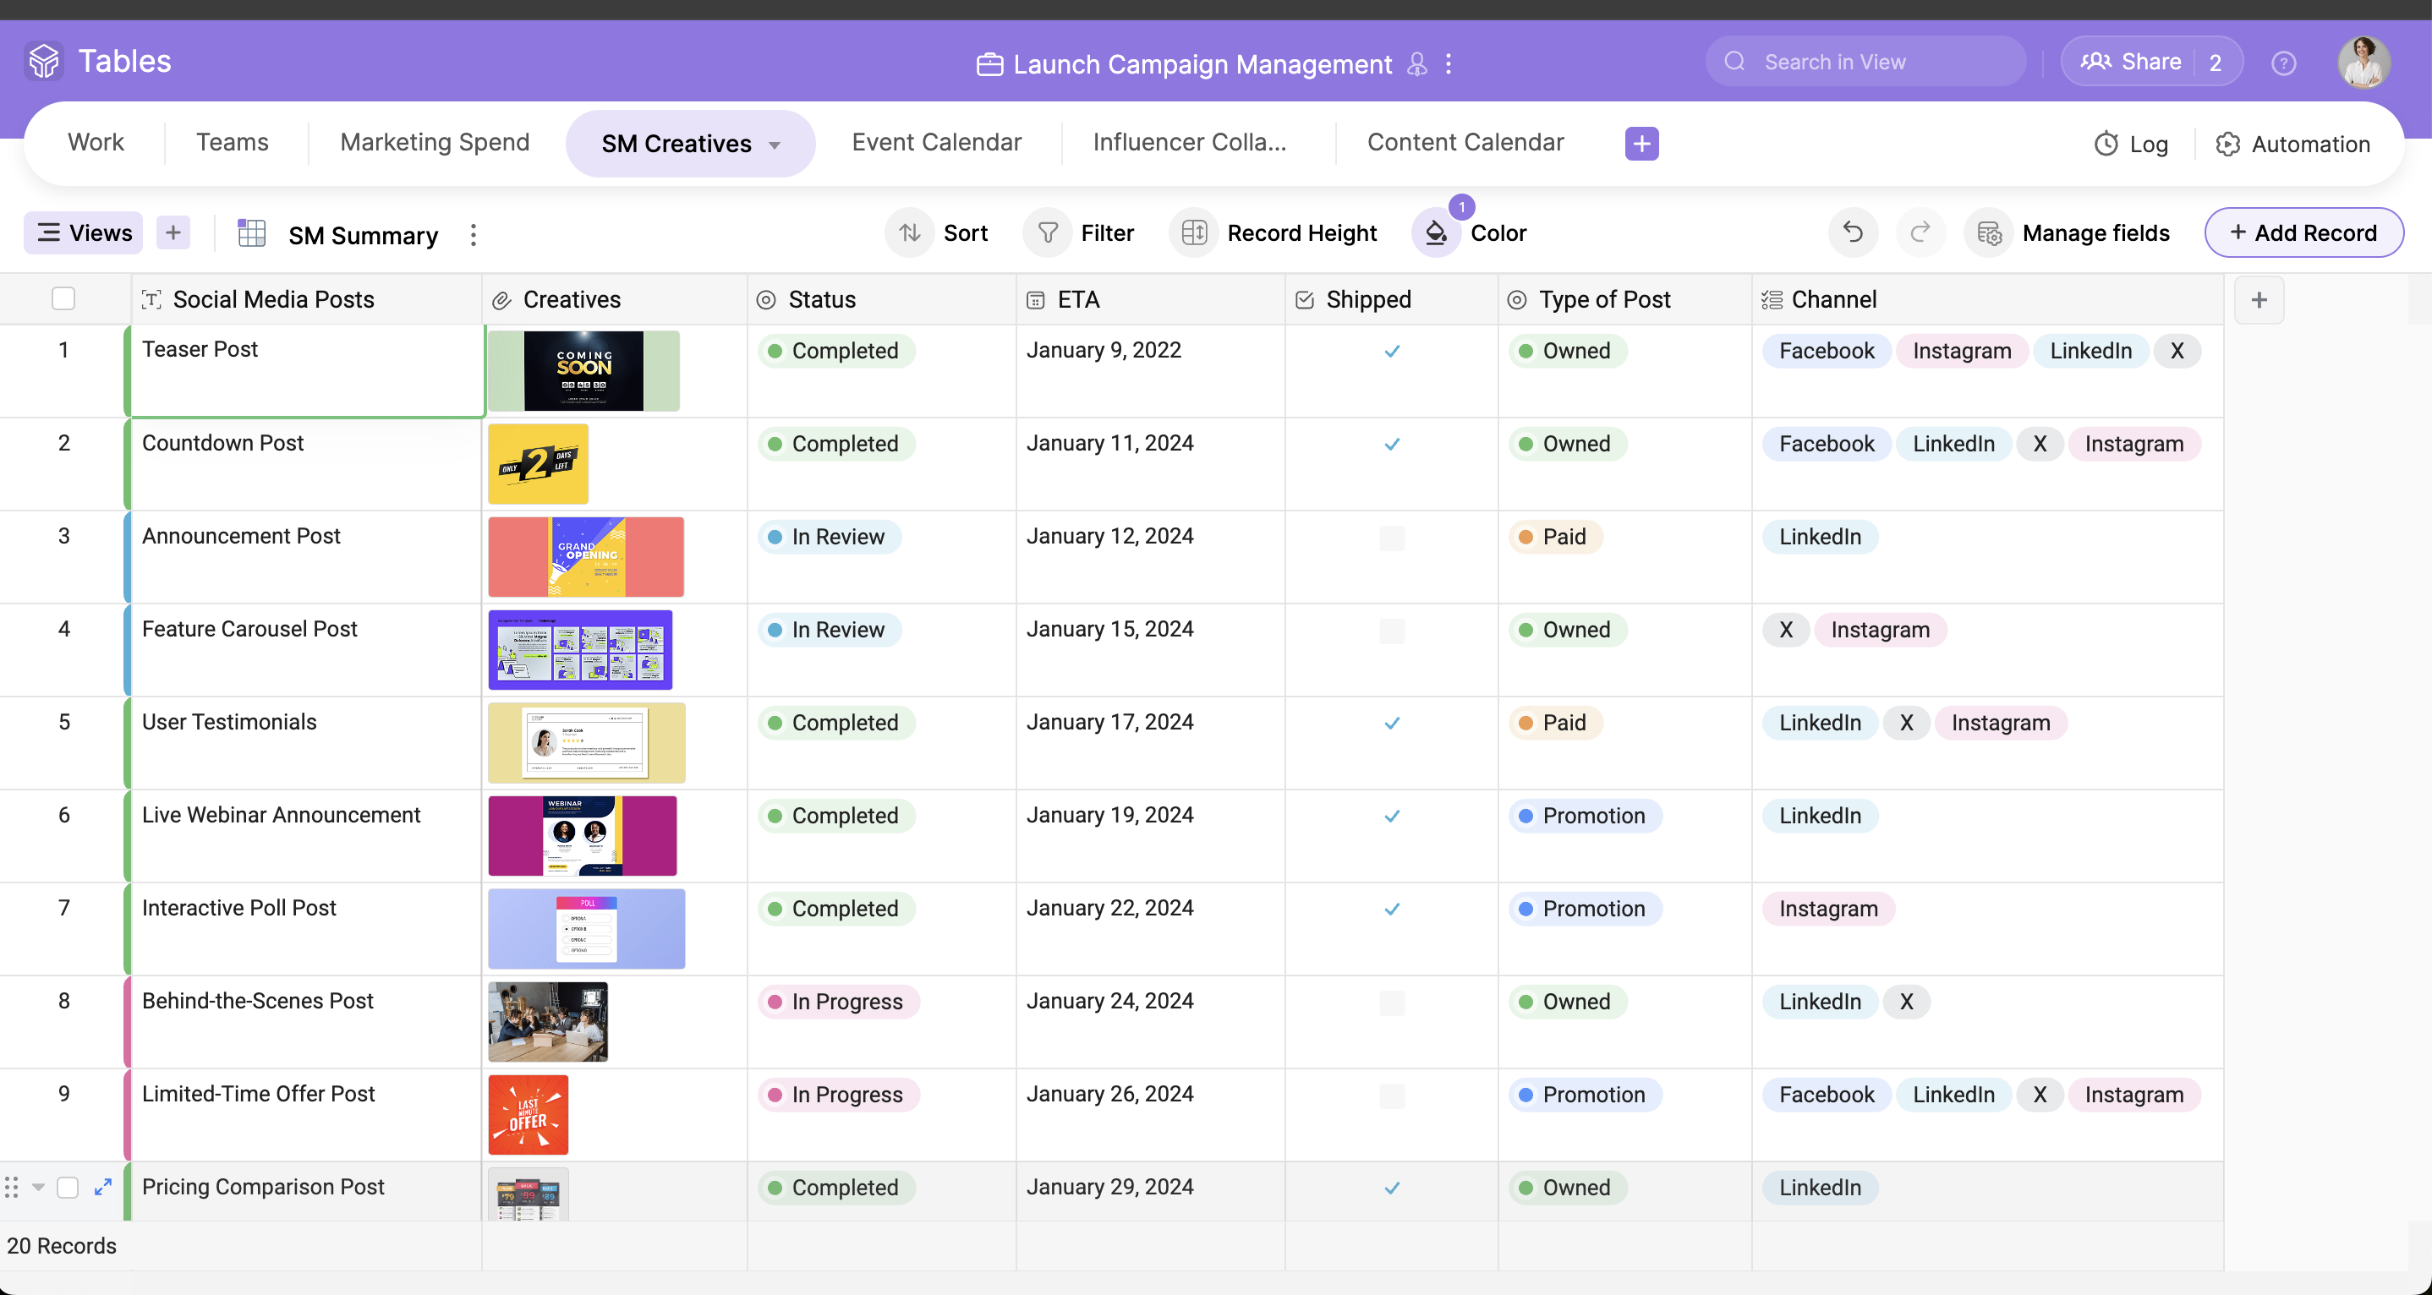2432x1295 pixels.
Task: Open the Automation panel
Action: pos(2294,144)
